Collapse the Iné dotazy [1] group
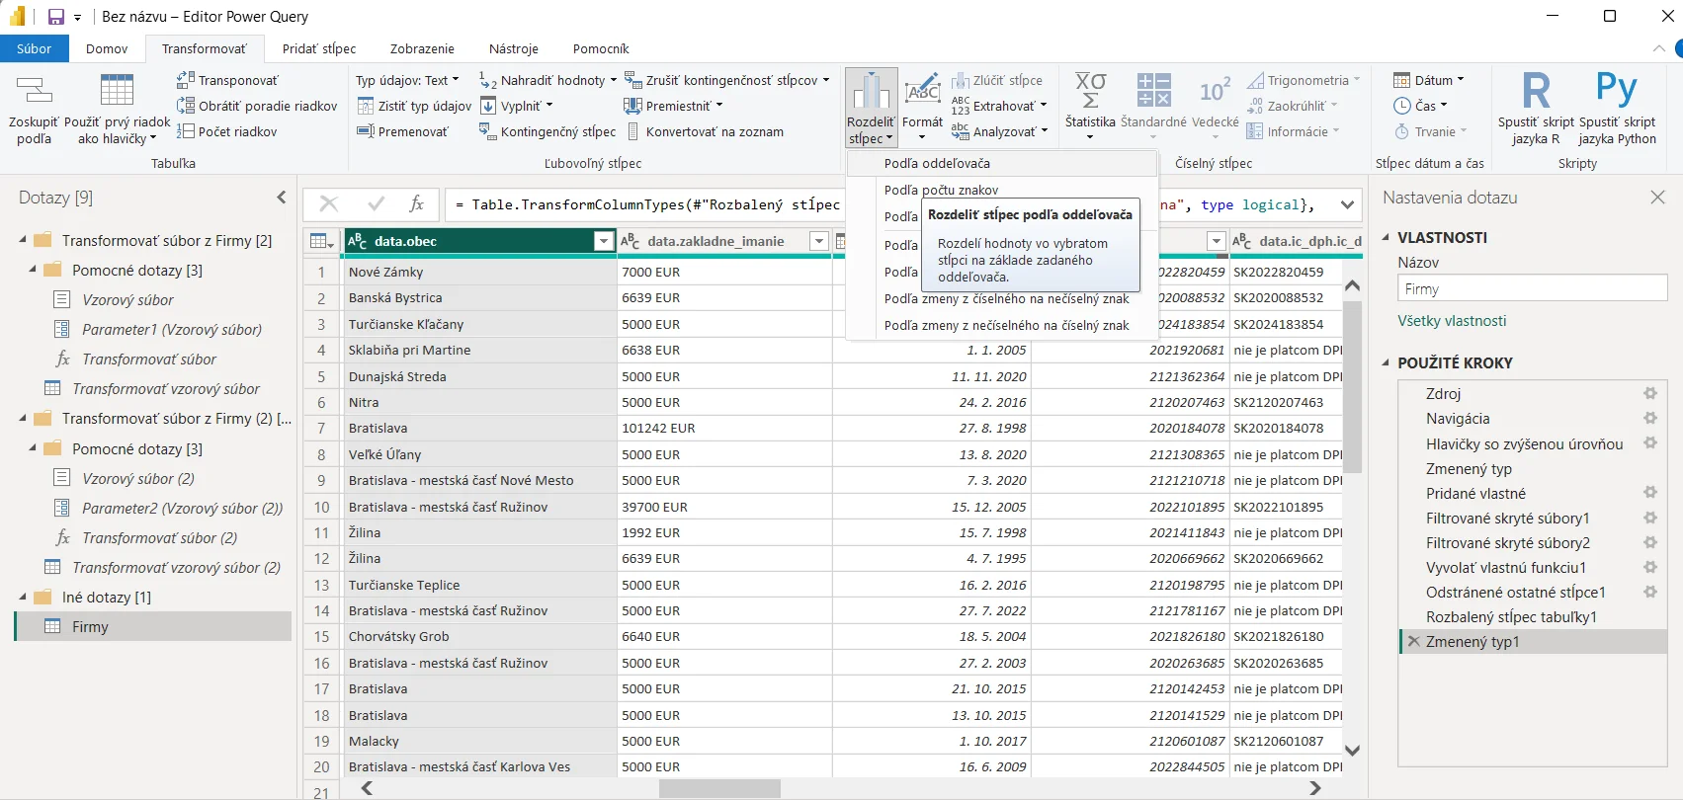 coord(23,597)
